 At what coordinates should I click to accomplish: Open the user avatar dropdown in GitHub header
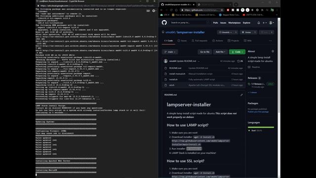coord(272,23)
